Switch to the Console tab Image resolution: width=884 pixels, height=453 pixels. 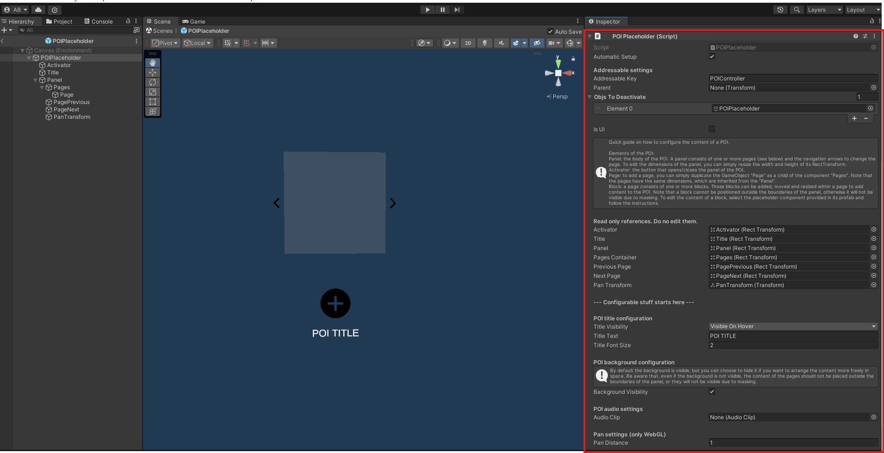[99, 21]
